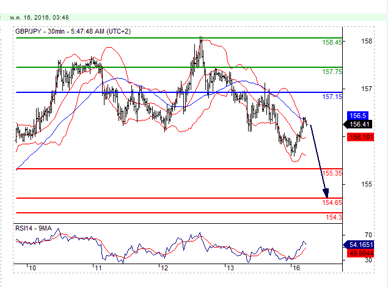Click the 158 price axis label
The height and width of the screenshot is (288, 388).
coord(367,41)
